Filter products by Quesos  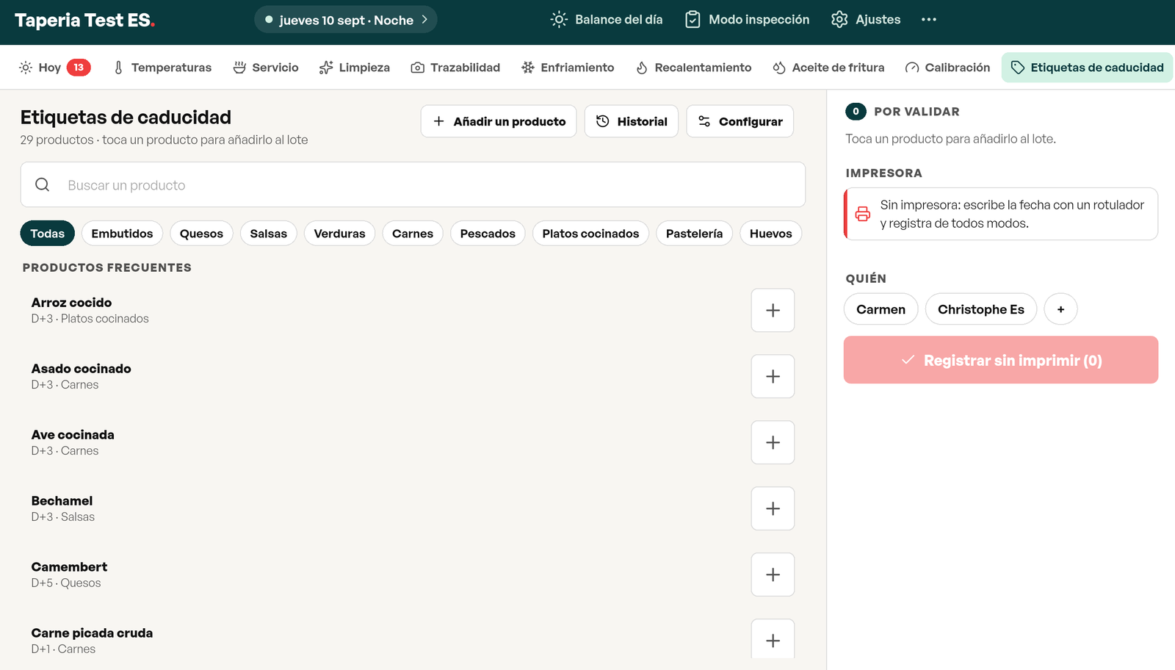pos(201,234)
